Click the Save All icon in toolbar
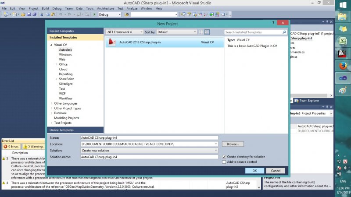Viewport: 351px width, 197px height. pos(35,14)
